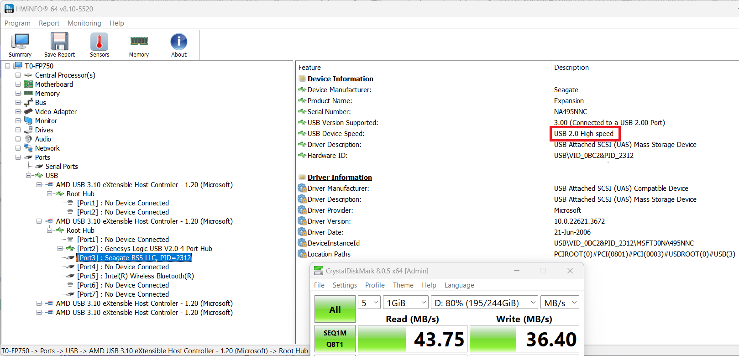This screenshot has height=356, width=739.
Task: Click the Drives tree icon
Action: point(28,130)
